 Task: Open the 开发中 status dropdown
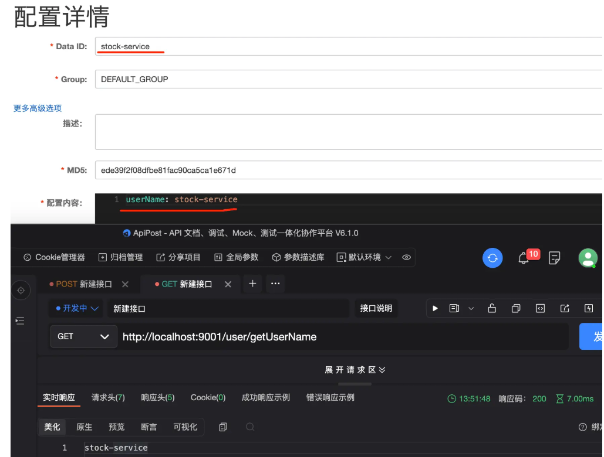coord(77,308)
